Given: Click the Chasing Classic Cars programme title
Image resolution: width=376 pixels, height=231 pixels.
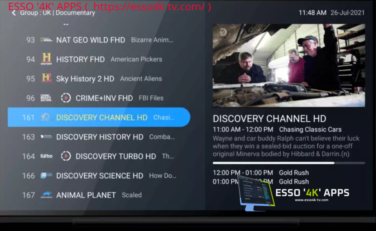Looking at the screenshot, I should pyautogui.click(x=310, y=130).
